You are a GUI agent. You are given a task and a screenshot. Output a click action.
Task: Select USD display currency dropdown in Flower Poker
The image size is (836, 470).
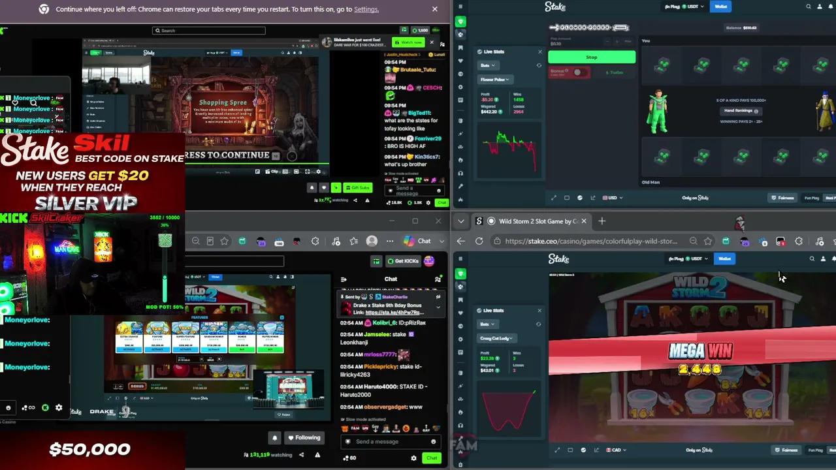point(613,198)
